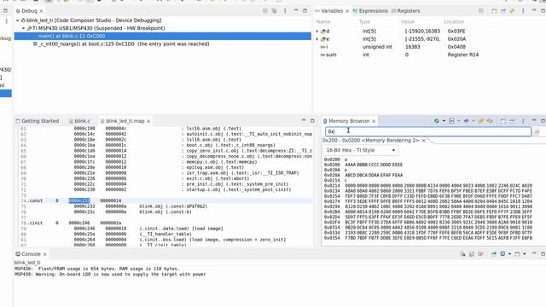Click the first Debug view toolbar icon

265,11
